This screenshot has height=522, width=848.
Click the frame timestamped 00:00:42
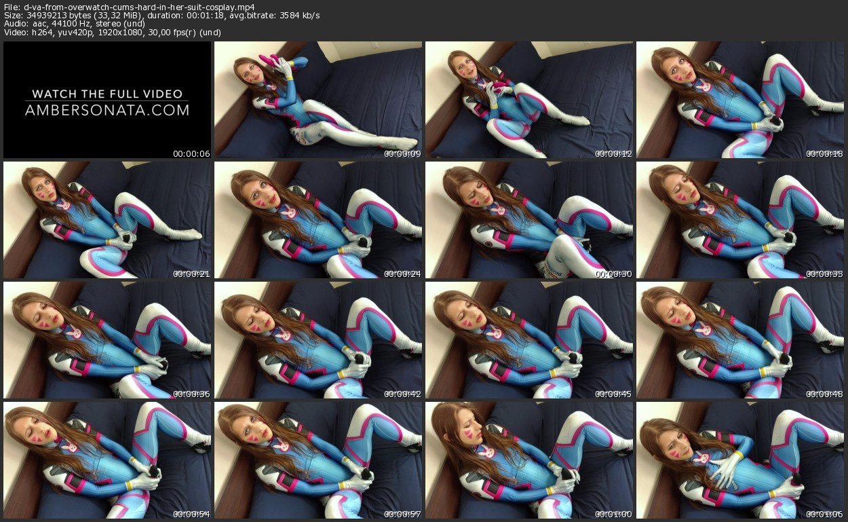click(x=318, y=340)
